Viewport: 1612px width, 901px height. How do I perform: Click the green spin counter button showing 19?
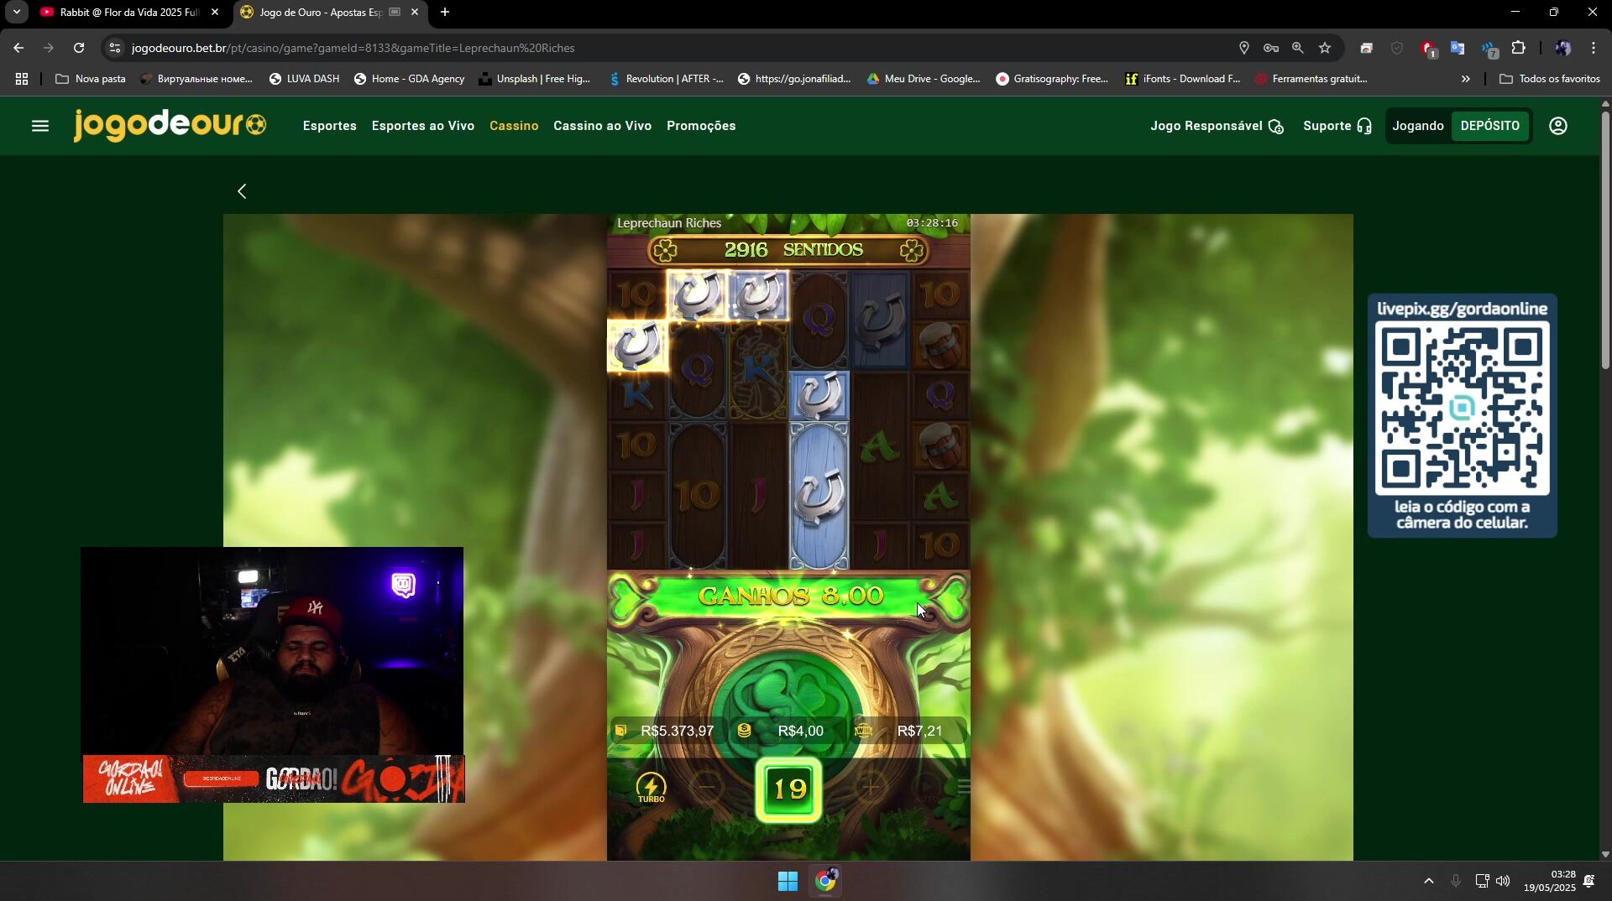click(x=788, y=789)
